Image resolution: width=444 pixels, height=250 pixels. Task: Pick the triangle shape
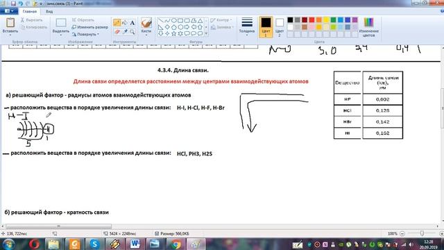pos(200,20)
